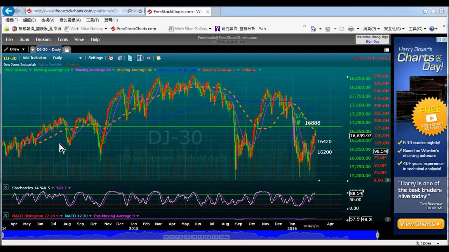Image resolution: width=449 pixels, height=252 pixels.
Task: Go back with browser back arrow
Action: point(8,11)
